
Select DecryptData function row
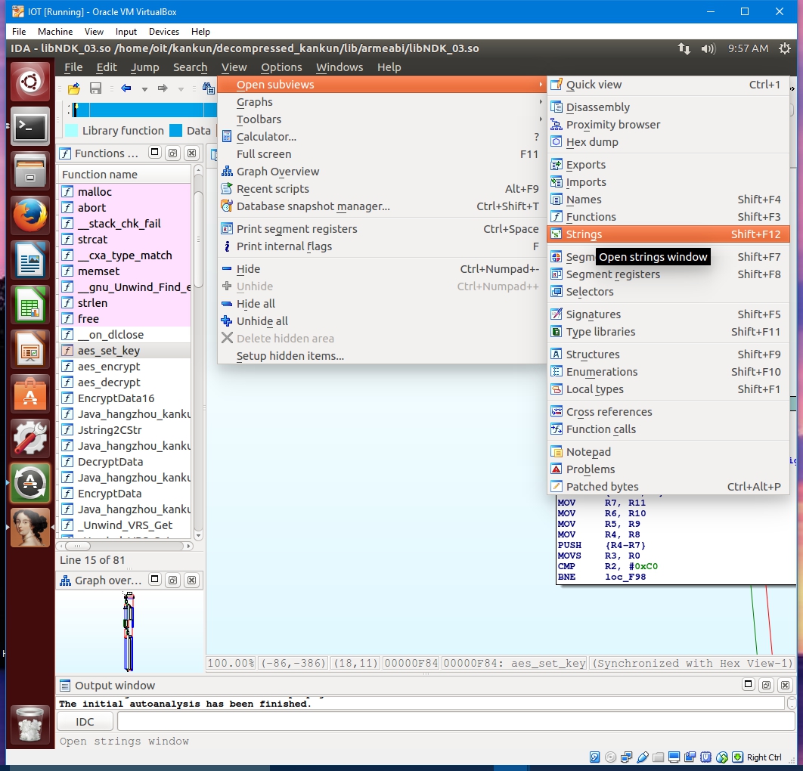tap(125, 462)
